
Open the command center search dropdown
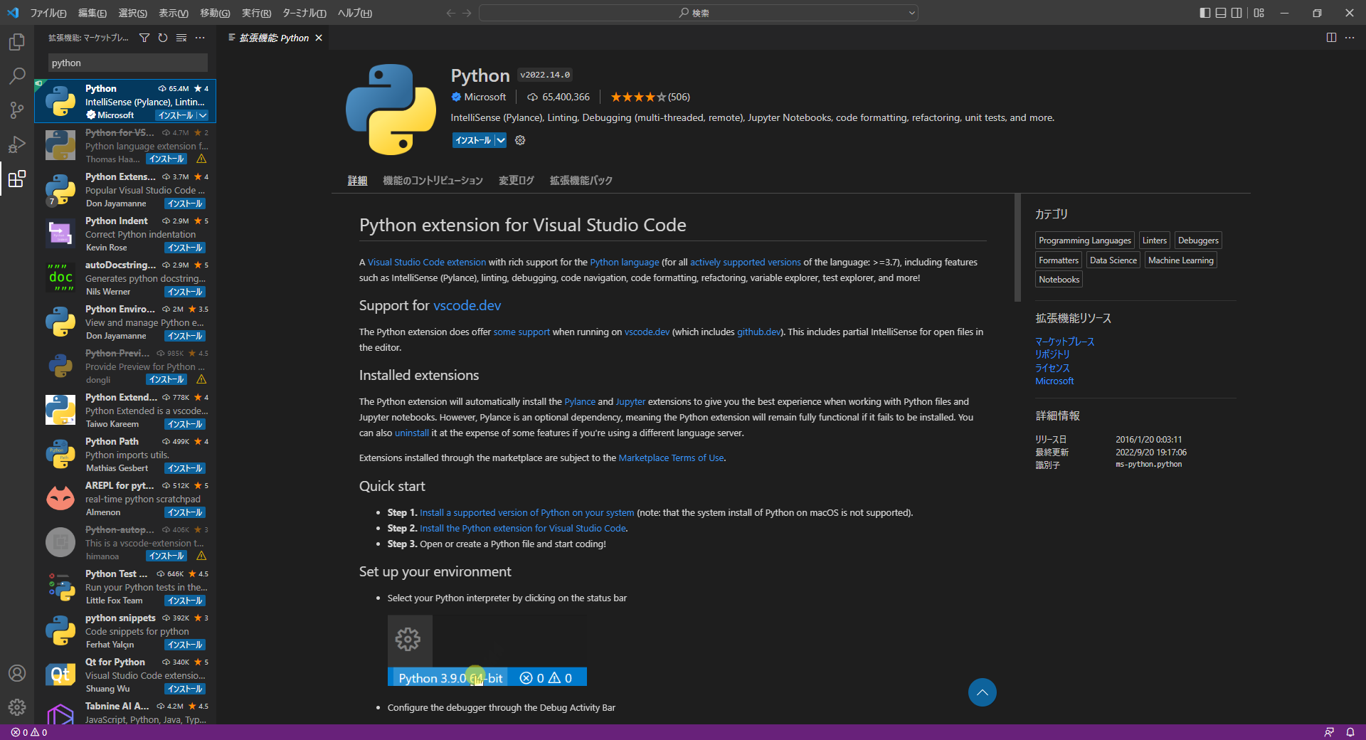[x=911, y=13]
